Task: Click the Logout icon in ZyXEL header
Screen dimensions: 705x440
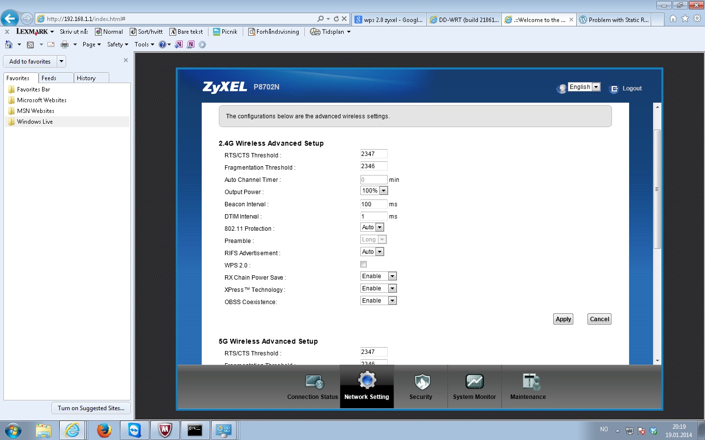Action: tap(613, 89)
